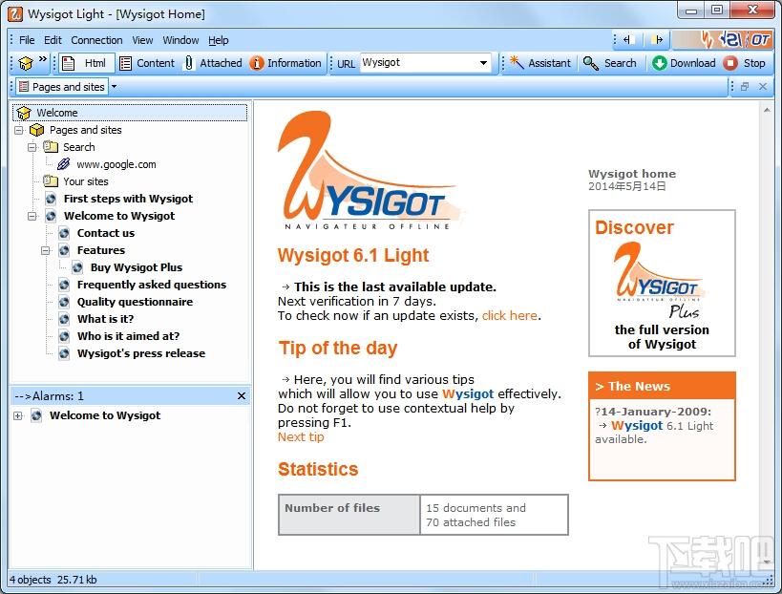782x594 pixels.
Task: Launch the Assistant wizard
Action: tap(540, 63)
